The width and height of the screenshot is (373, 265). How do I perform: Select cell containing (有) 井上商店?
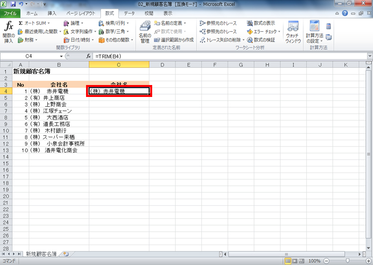(59, 98)
